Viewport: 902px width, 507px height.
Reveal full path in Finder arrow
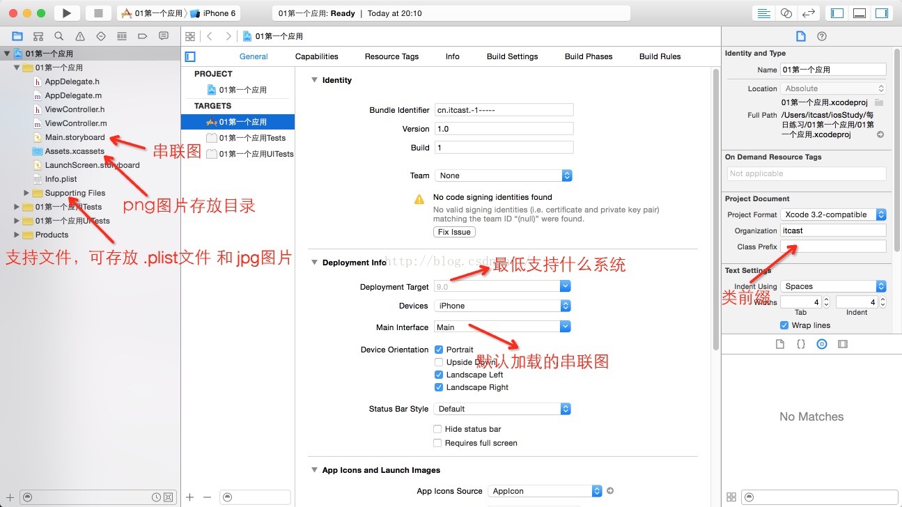[880, 135]
